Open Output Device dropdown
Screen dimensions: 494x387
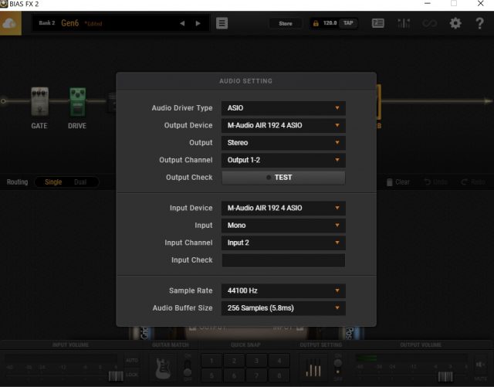[x=283, y=125]
